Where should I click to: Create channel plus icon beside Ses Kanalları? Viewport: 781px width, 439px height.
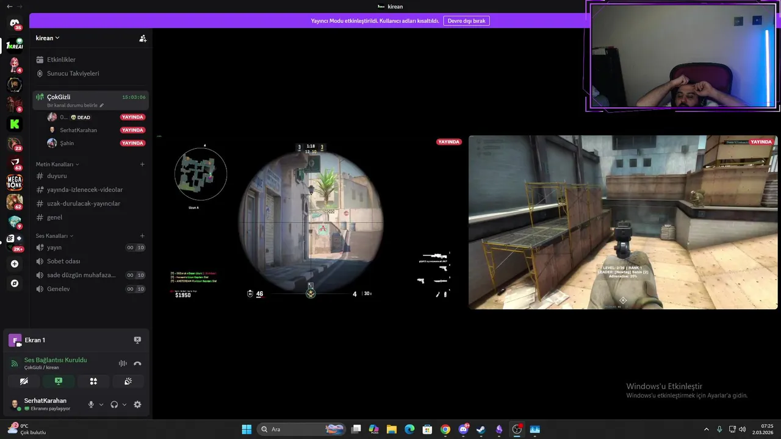tap(142, 236)
